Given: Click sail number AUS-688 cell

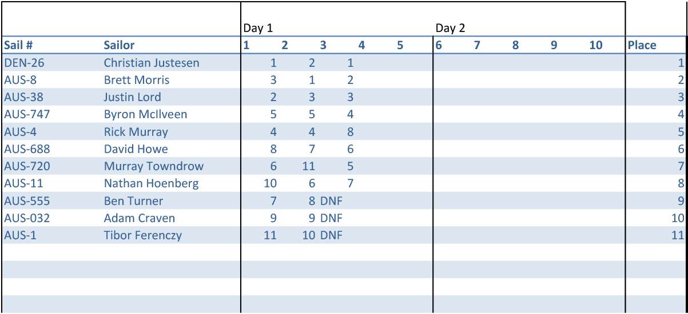Looking at the screenshot, I should click(27, 149).
